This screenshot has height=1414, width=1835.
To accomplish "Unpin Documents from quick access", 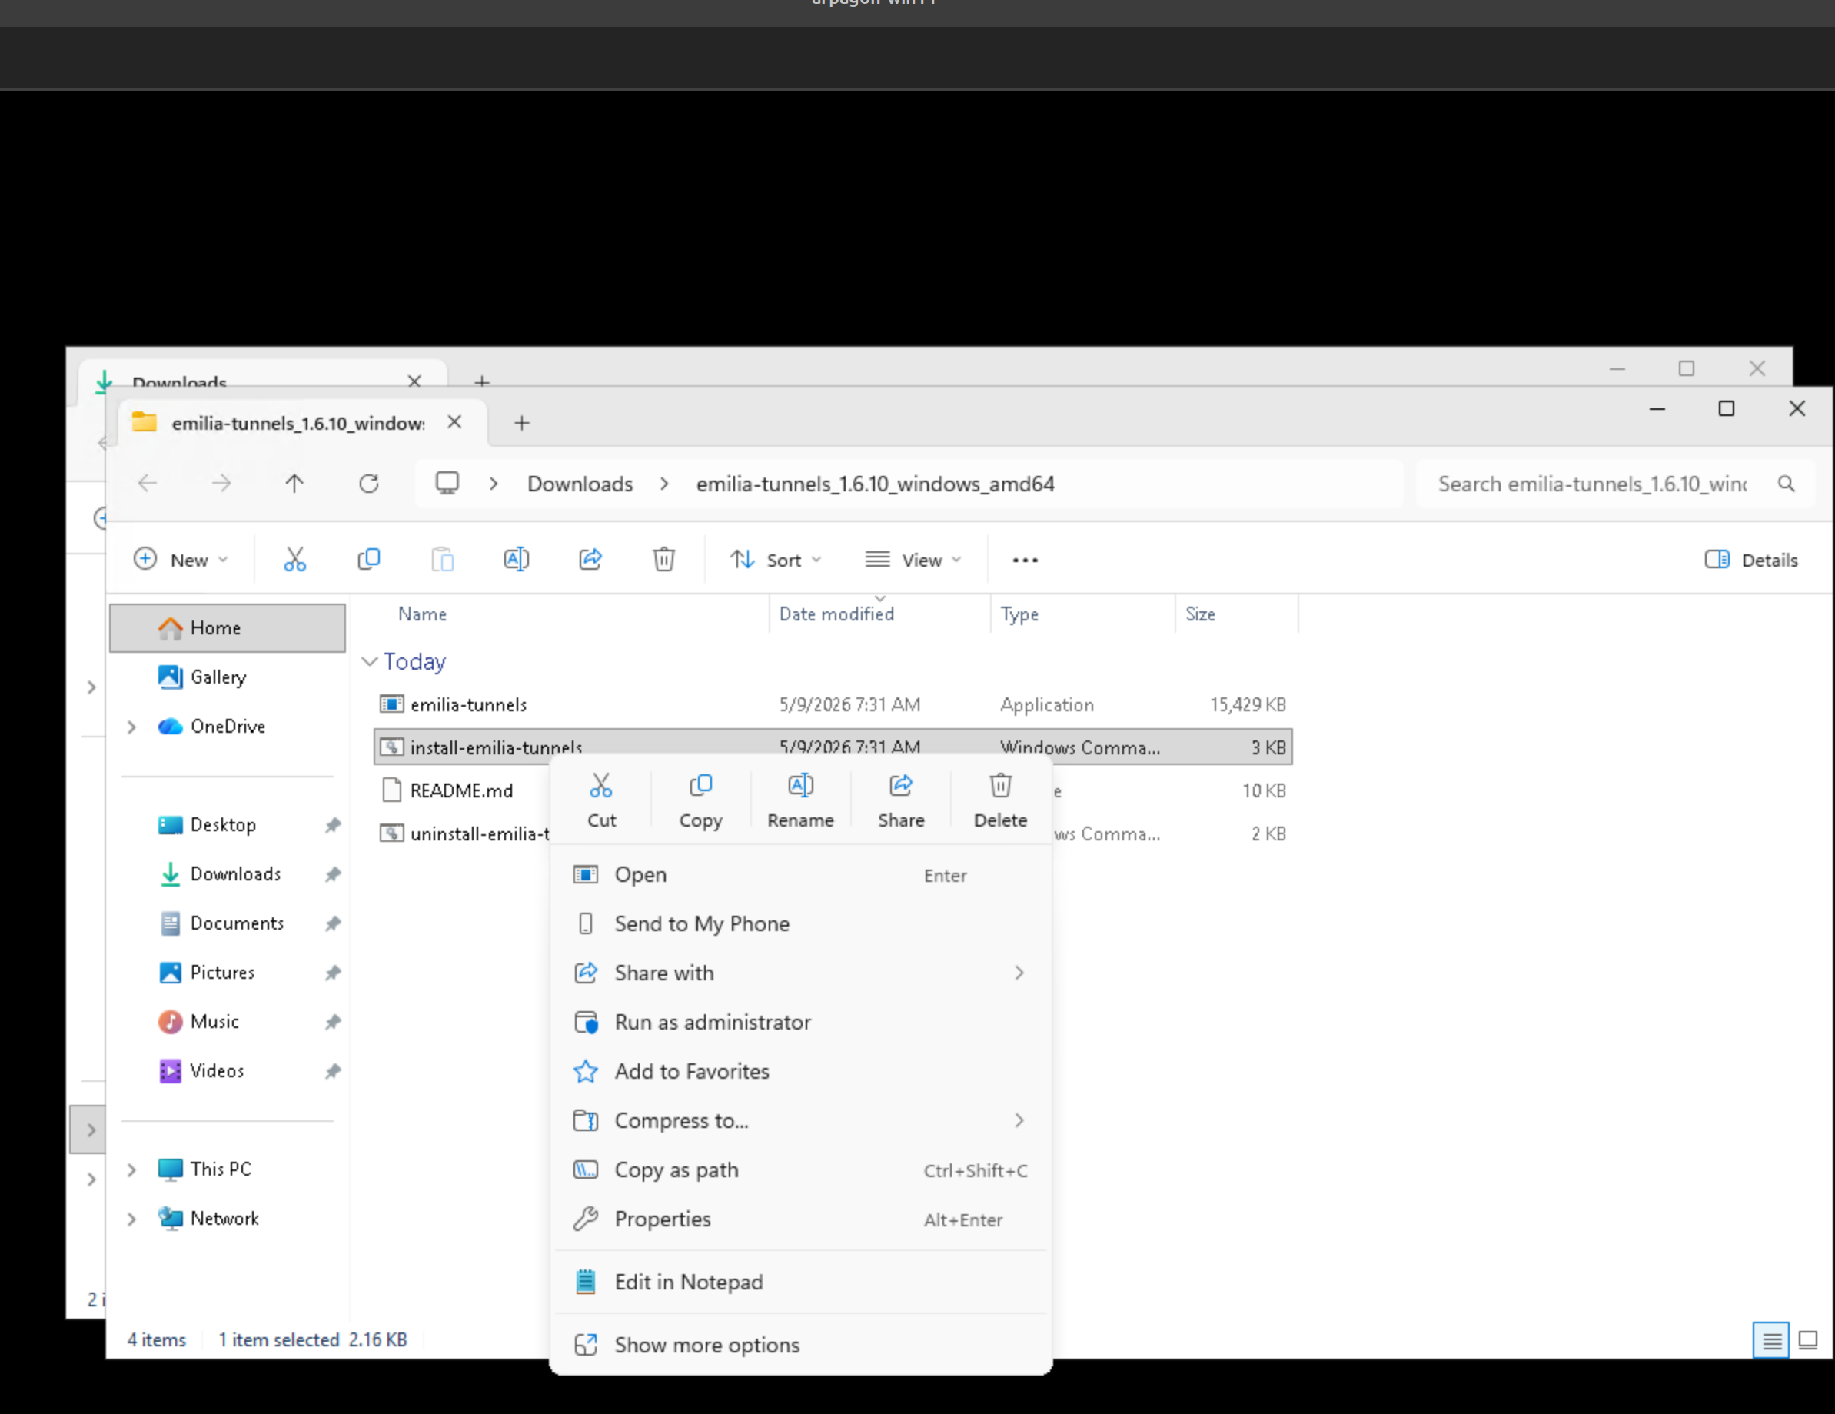I will pos(333,923).
